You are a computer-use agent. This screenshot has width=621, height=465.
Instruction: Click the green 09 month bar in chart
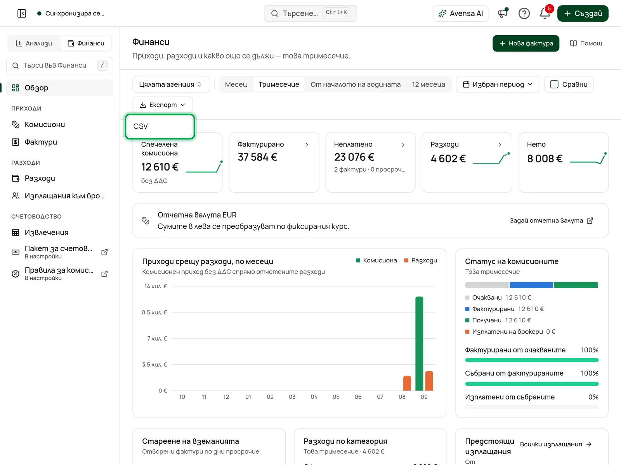(x=419, y=344)
